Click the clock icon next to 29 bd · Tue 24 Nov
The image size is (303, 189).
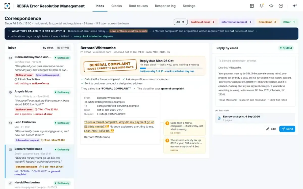[x=16, y=79]
